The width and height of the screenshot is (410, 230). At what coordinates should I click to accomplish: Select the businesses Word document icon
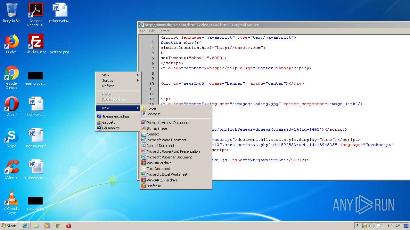click(x=36, y=107)
